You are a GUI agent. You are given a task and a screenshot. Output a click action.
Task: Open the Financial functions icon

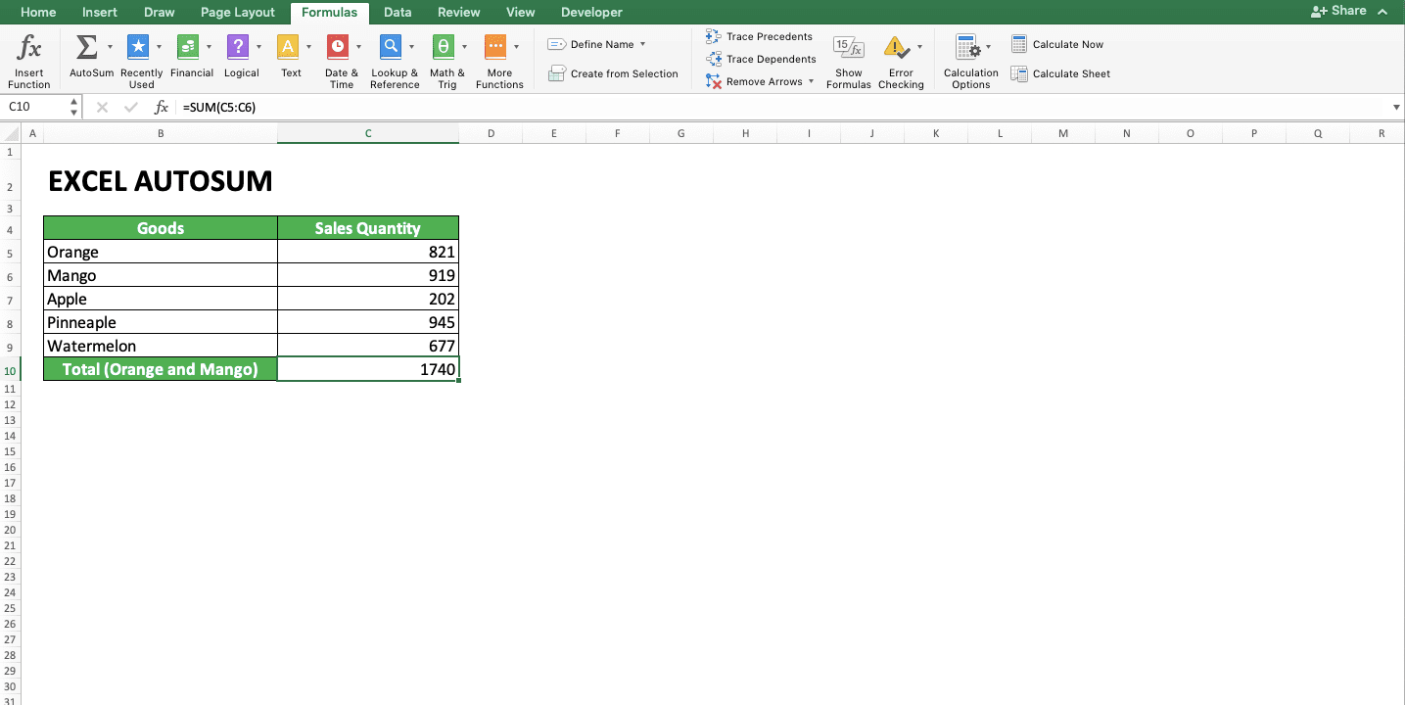click(188, 47)
